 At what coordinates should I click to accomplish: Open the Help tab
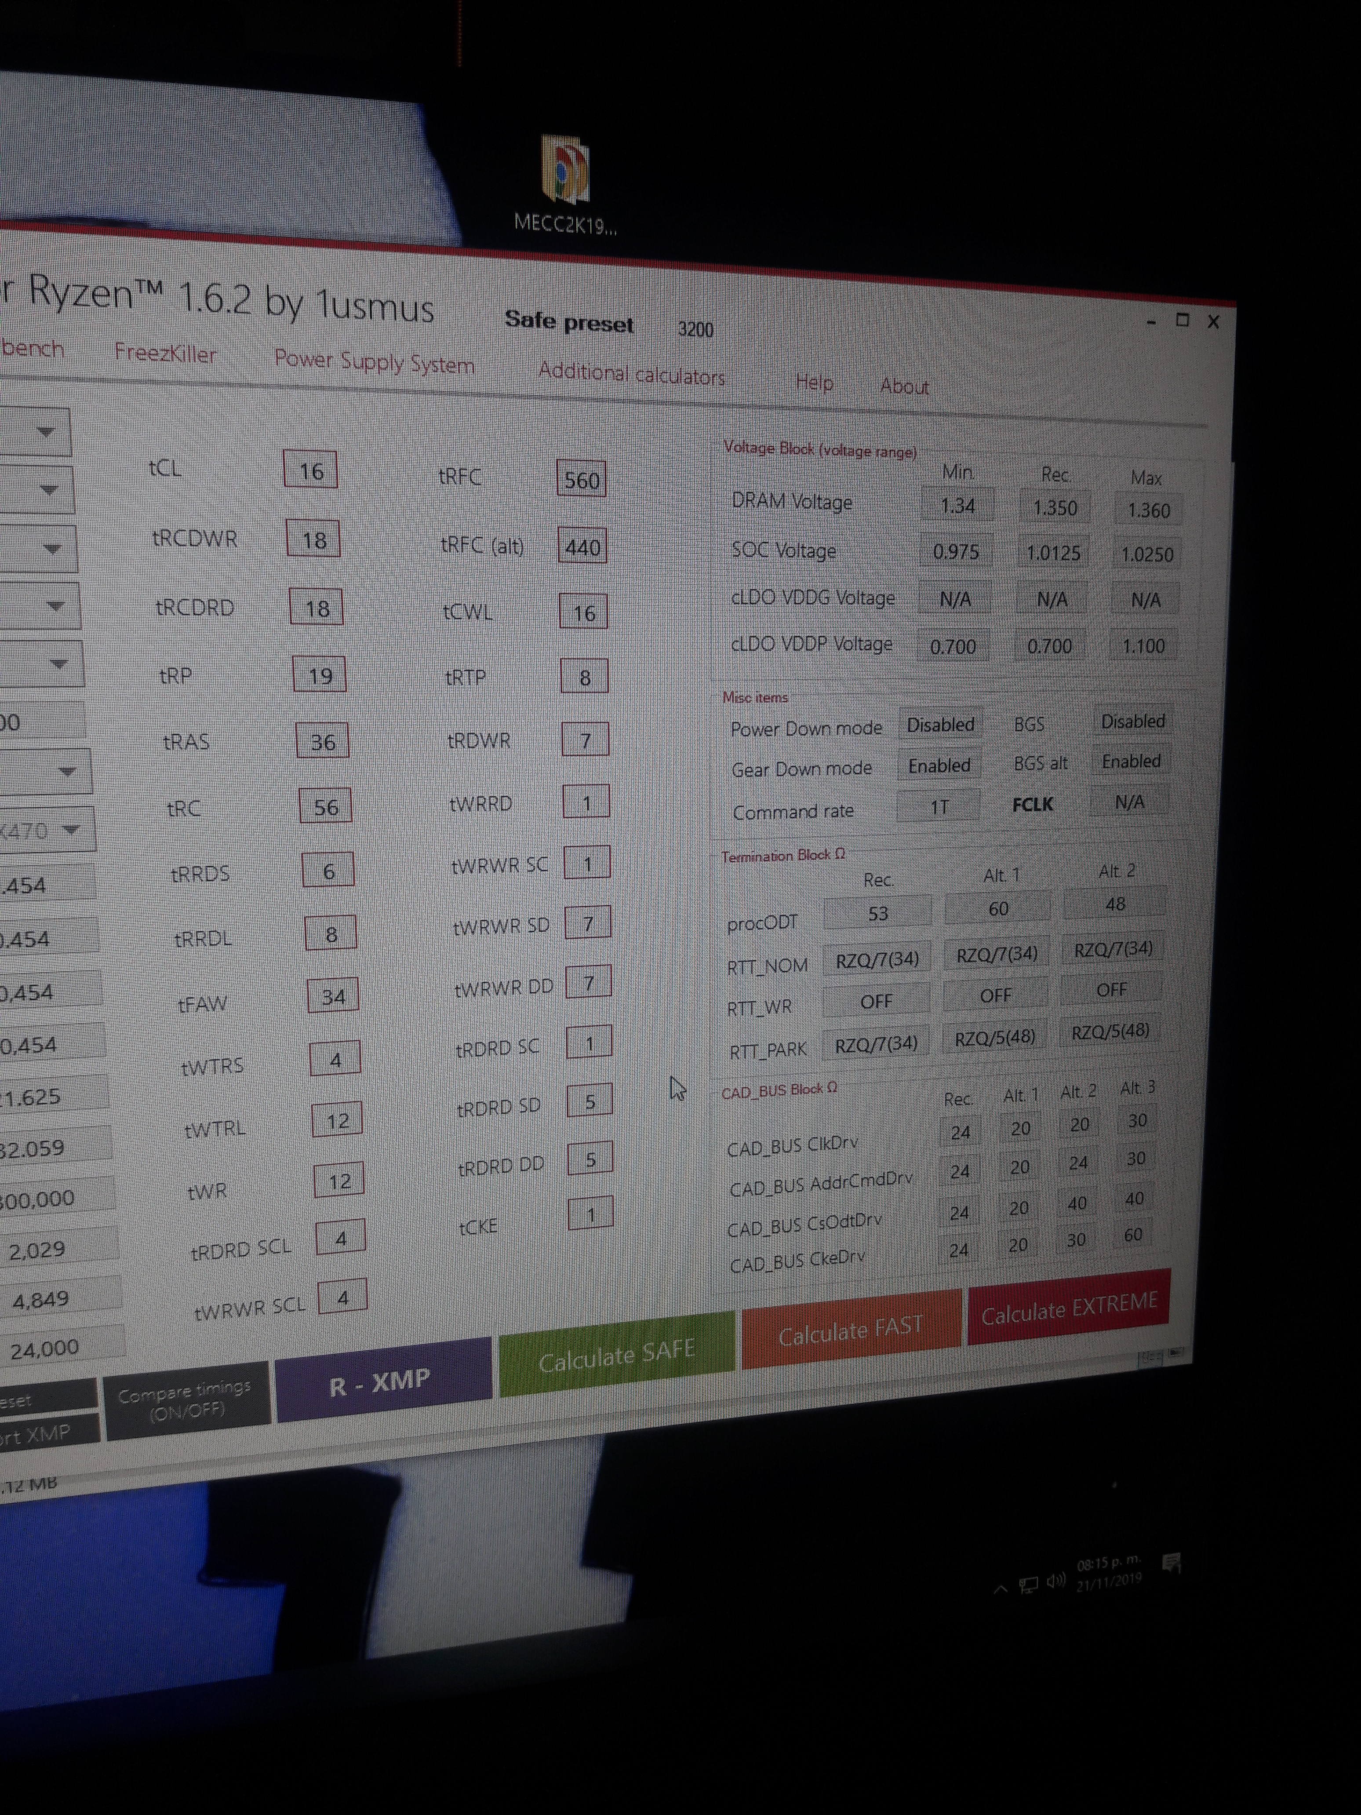tap(814, 383)
